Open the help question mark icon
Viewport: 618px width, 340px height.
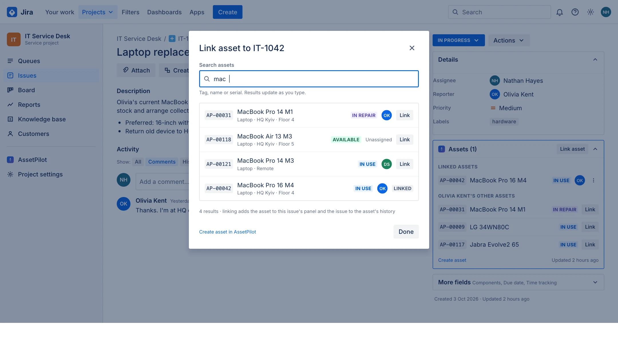(575, 12)
